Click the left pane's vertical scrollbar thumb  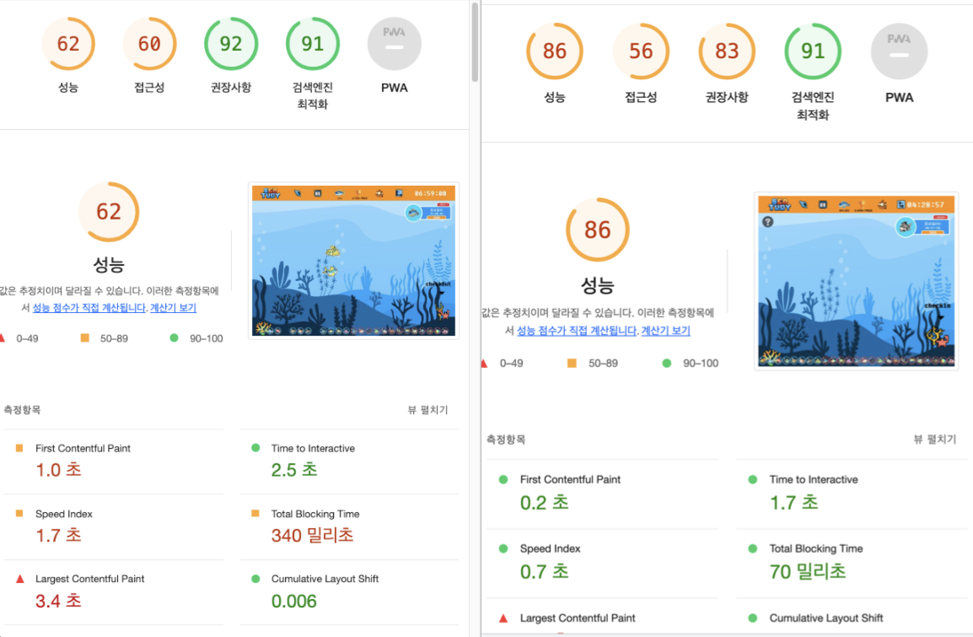click(475, 42)
